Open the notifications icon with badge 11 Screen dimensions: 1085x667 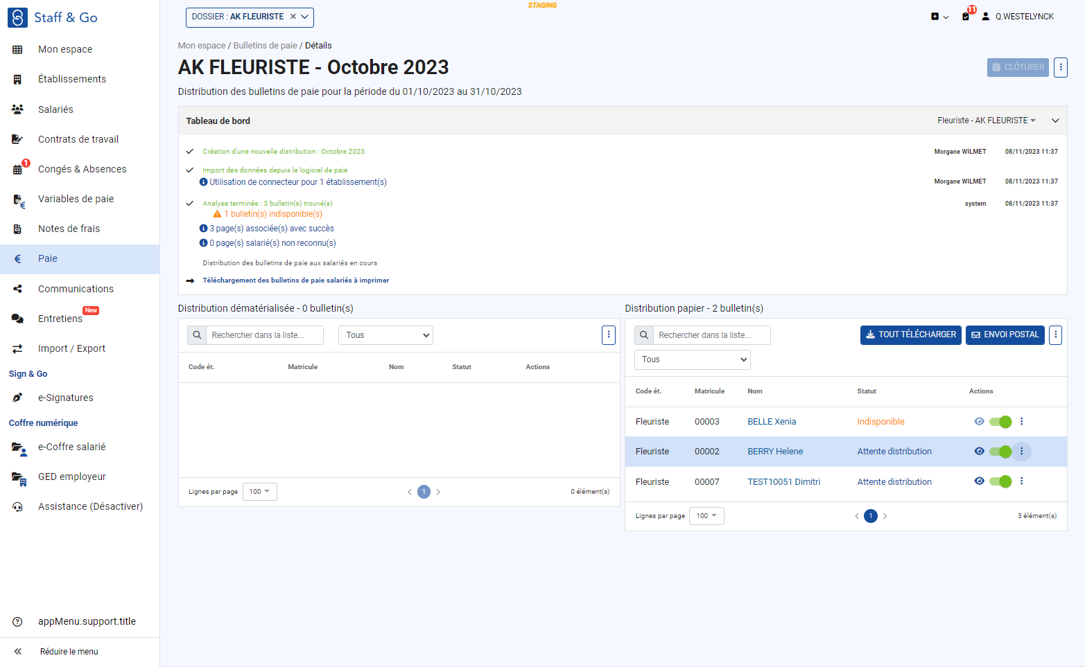coord(966,16)
